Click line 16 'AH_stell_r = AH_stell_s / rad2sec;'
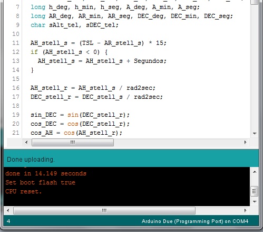 point(93,88)
